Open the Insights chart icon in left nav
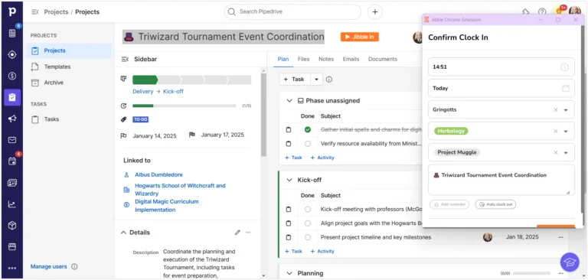Viewport: 588px width, 280px height. click(x=12, y=204)
